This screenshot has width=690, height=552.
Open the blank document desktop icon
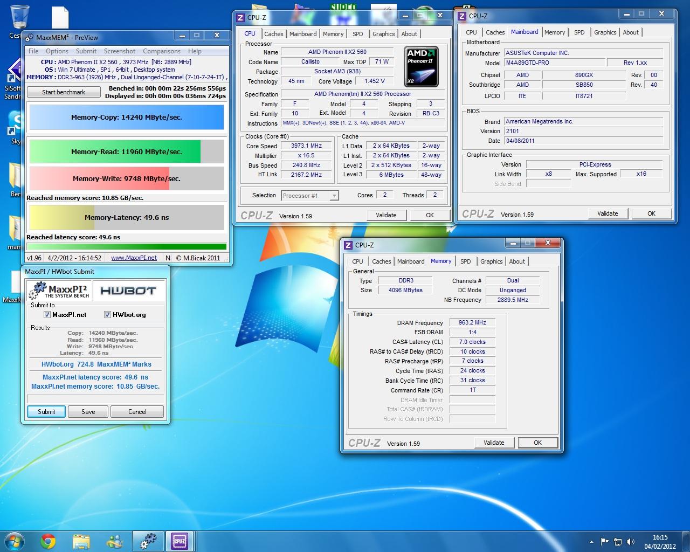60,18
